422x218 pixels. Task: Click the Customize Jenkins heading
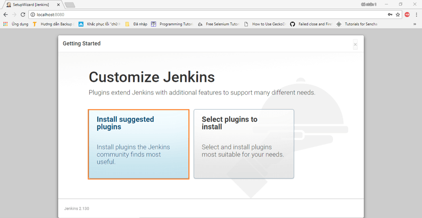pos(152,77)
